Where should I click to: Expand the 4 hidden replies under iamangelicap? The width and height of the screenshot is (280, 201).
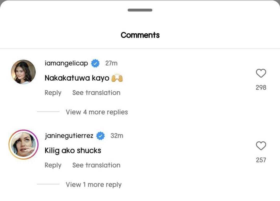[97, 112]
